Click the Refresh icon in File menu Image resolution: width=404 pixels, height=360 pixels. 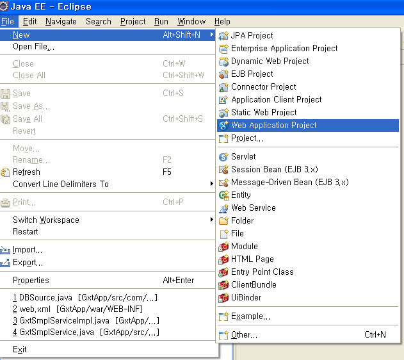pos(5,172)
